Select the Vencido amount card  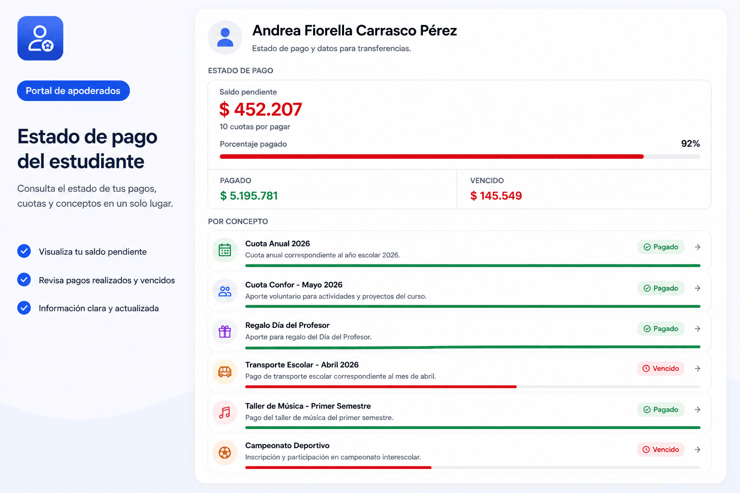(x=584, y=189)
